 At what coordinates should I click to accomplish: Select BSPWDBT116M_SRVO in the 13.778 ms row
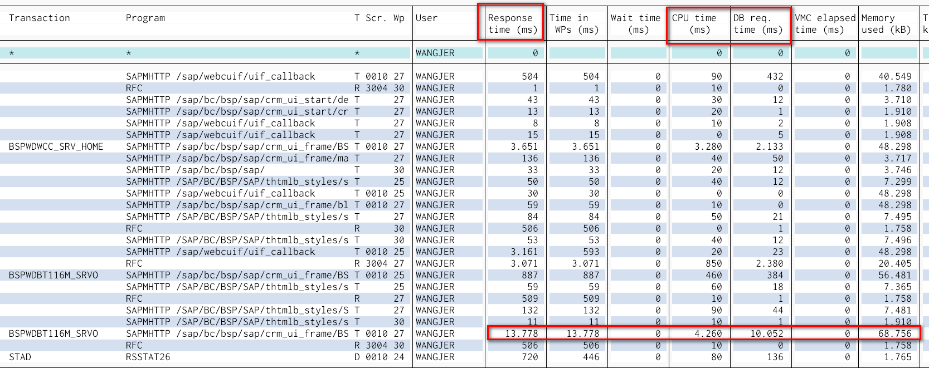(x=53, y=333)
